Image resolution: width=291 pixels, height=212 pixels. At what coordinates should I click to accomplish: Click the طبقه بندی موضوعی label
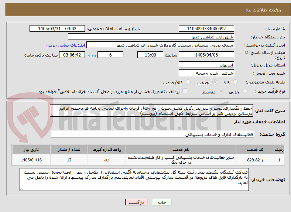click(266, 82)
